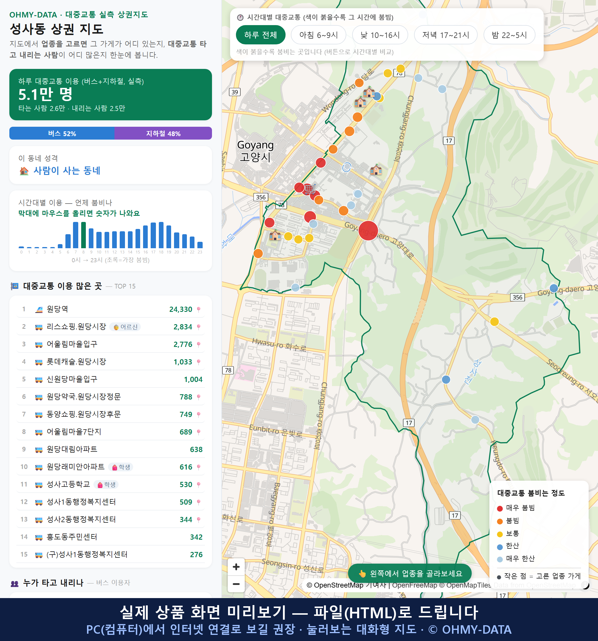
Task: Click the clock icon beside 시간대별 대중교통
Action: 240,18
